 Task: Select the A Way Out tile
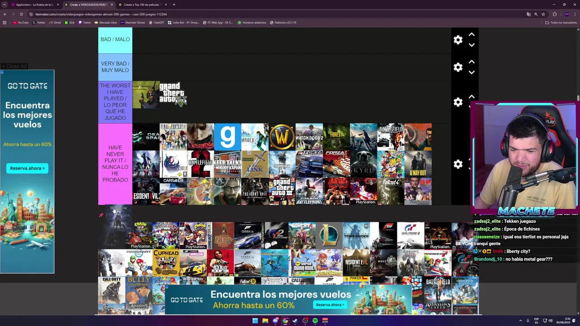[x=418, y=164]
